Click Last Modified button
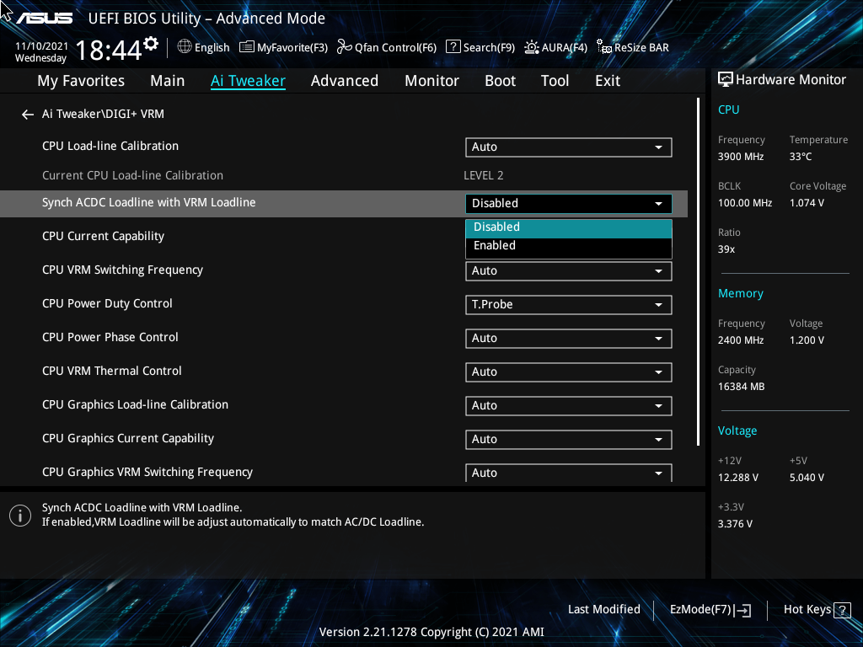Viewport: 863px width, 647px height. [x=603, y=610]
